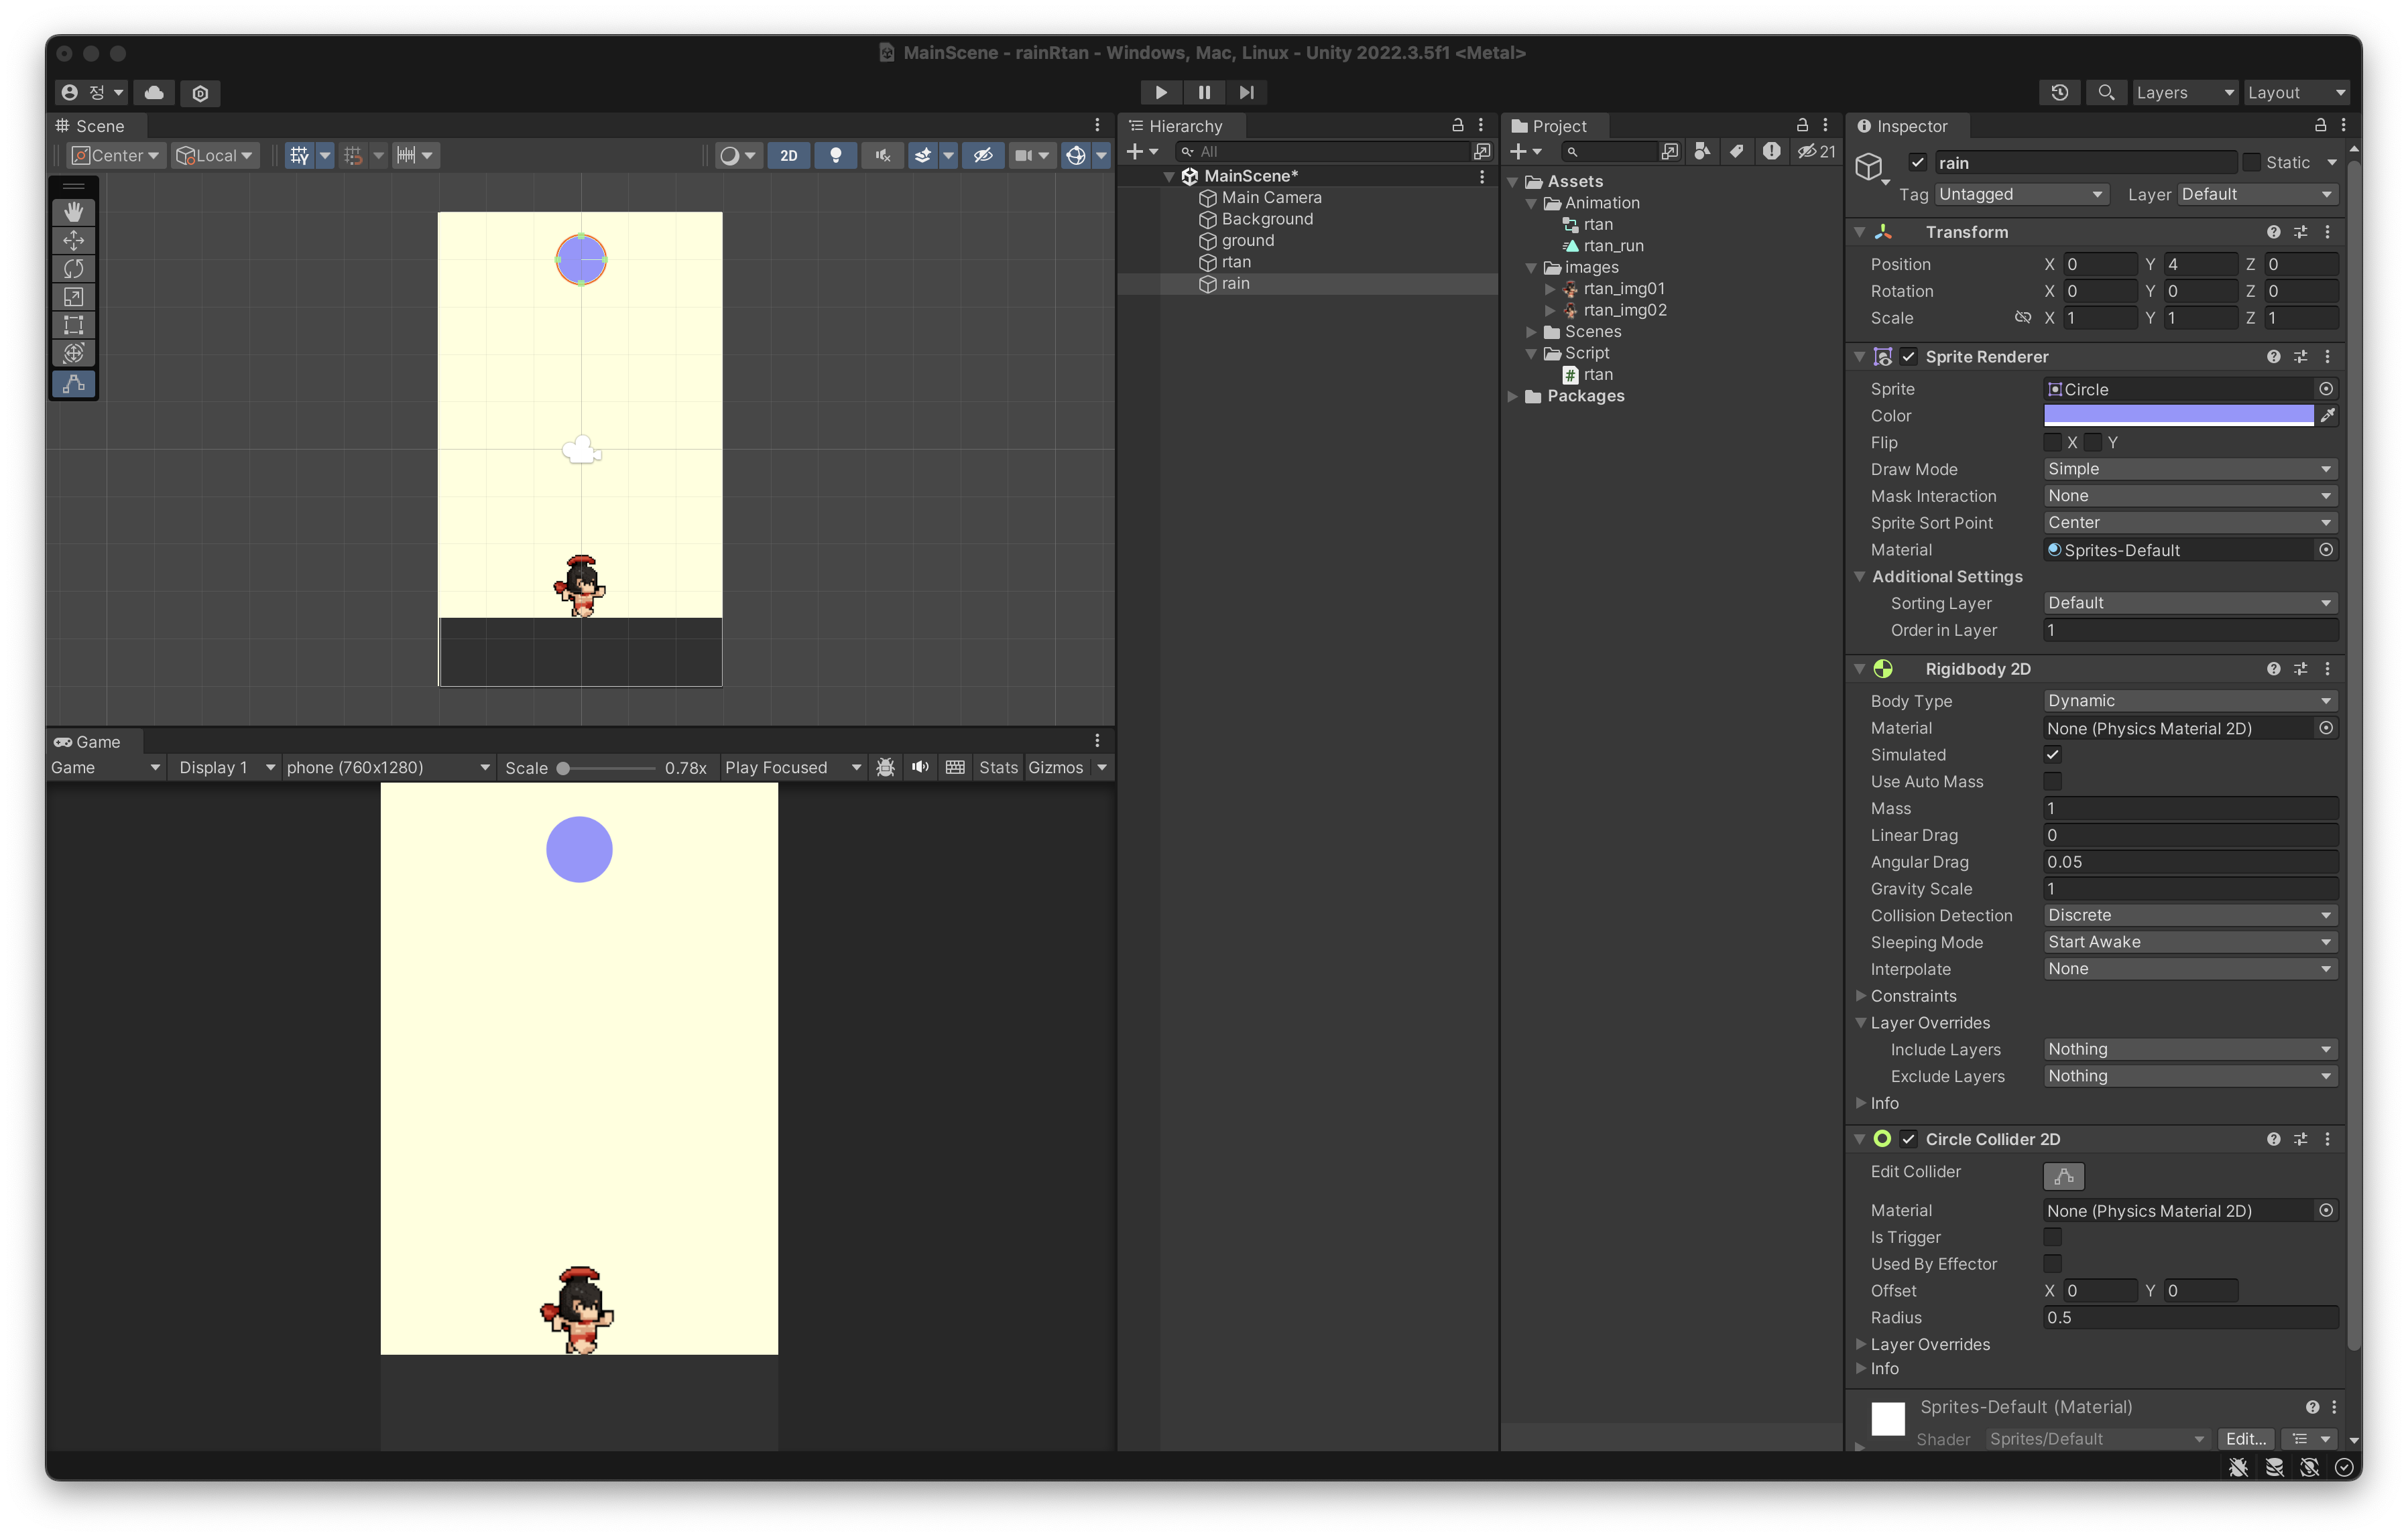Viewport: 2408px width, 1537px height.
Task: Click the Position Y input field
Action: (x=2200, y=264)
